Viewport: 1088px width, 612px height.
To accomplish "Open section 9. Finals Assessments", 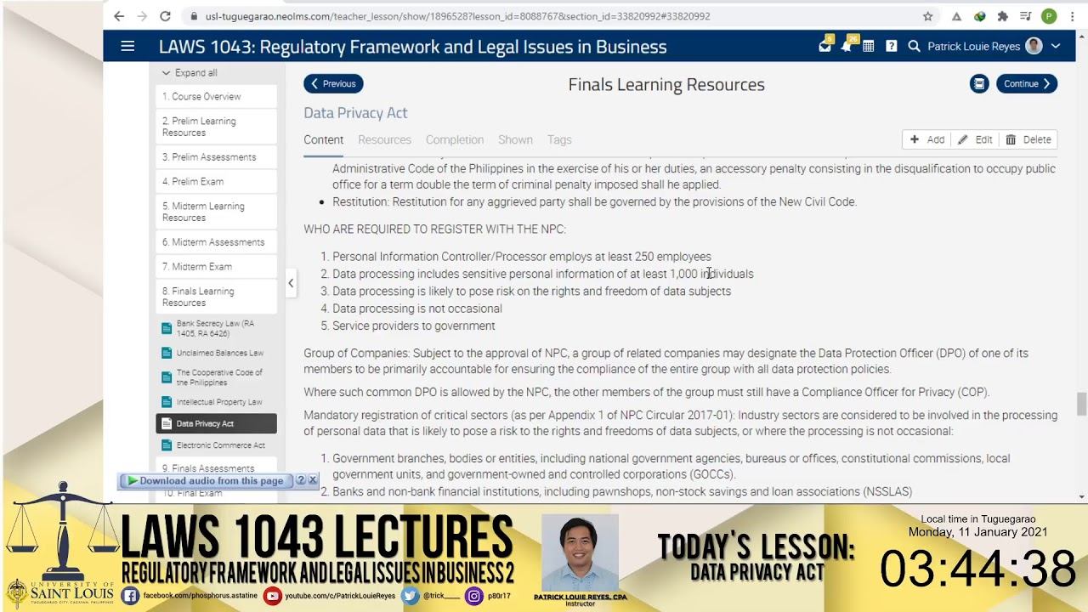I will coord(216,468).
